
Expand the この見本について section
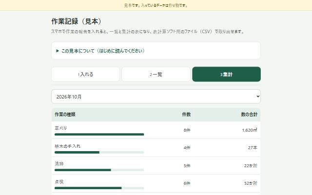pyautogui.click(x=156, y=51)
